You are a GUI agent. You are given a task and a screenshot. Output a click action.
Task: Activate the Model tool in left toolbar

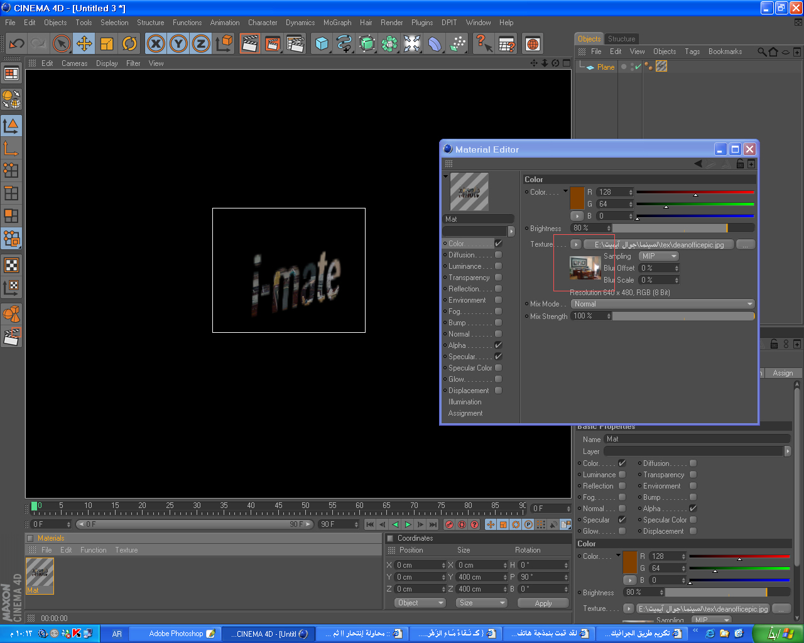[x=11, y=126]
